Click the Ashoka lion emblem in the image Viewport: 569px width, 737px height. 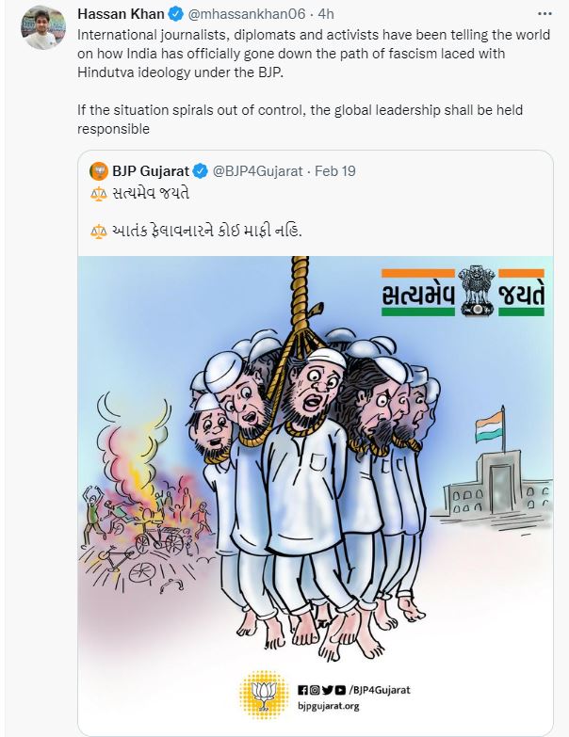tap(477, 291)
